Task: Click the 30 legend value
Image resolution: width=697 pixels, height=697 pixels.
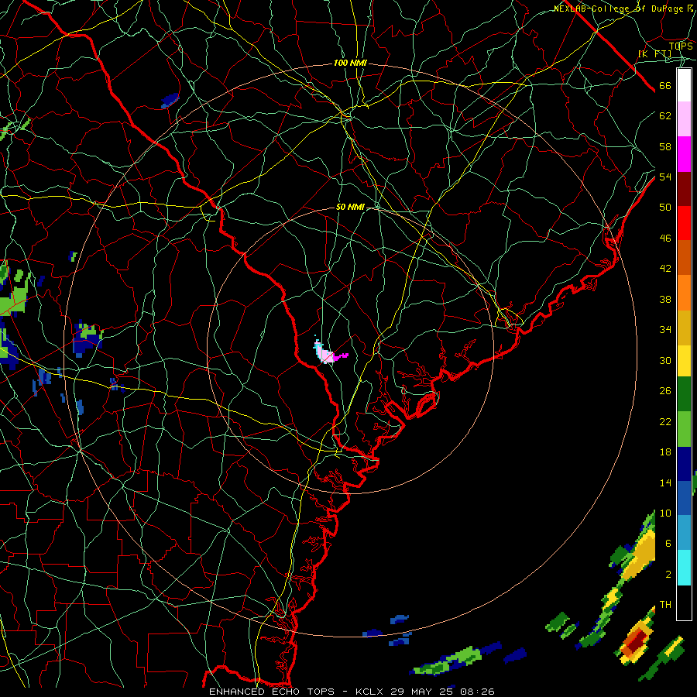Action: pyautogui.click(x=665, y=360)
